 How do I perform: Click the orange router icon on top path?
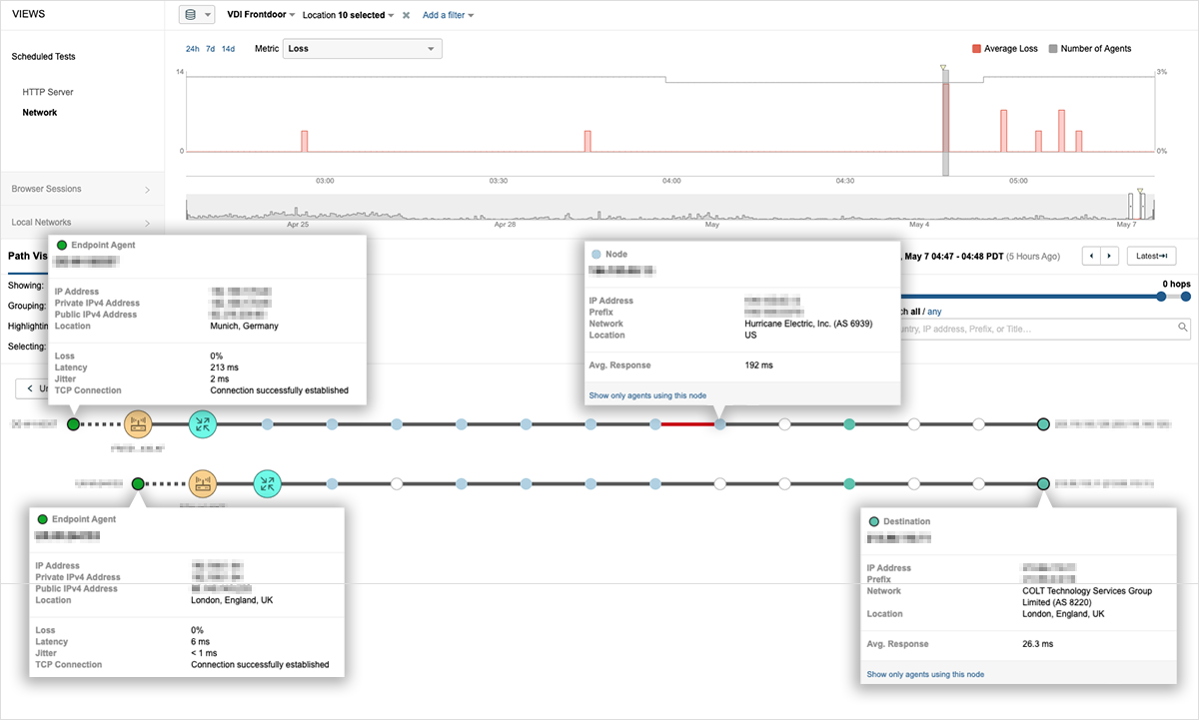coord(138,424)
